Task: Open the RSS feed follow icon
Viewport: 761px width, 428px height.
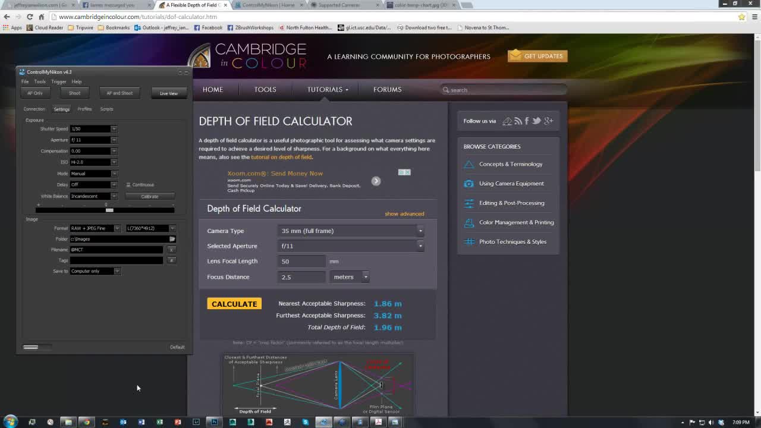Action: pyautogui.click(x=518, y=121)
